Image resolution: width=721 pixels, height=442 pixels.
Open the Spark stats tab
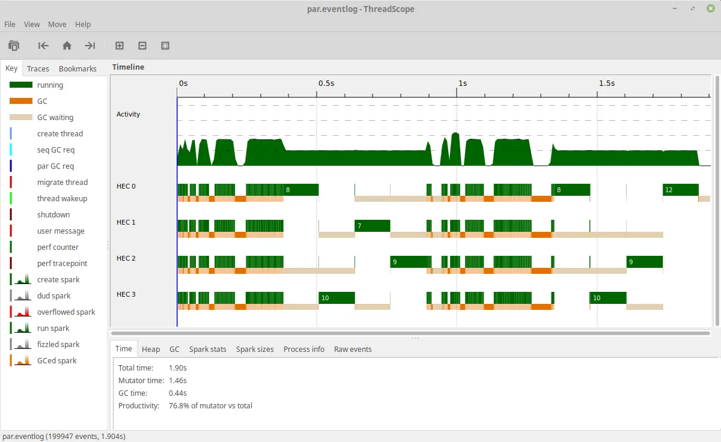tap(207, 349)
